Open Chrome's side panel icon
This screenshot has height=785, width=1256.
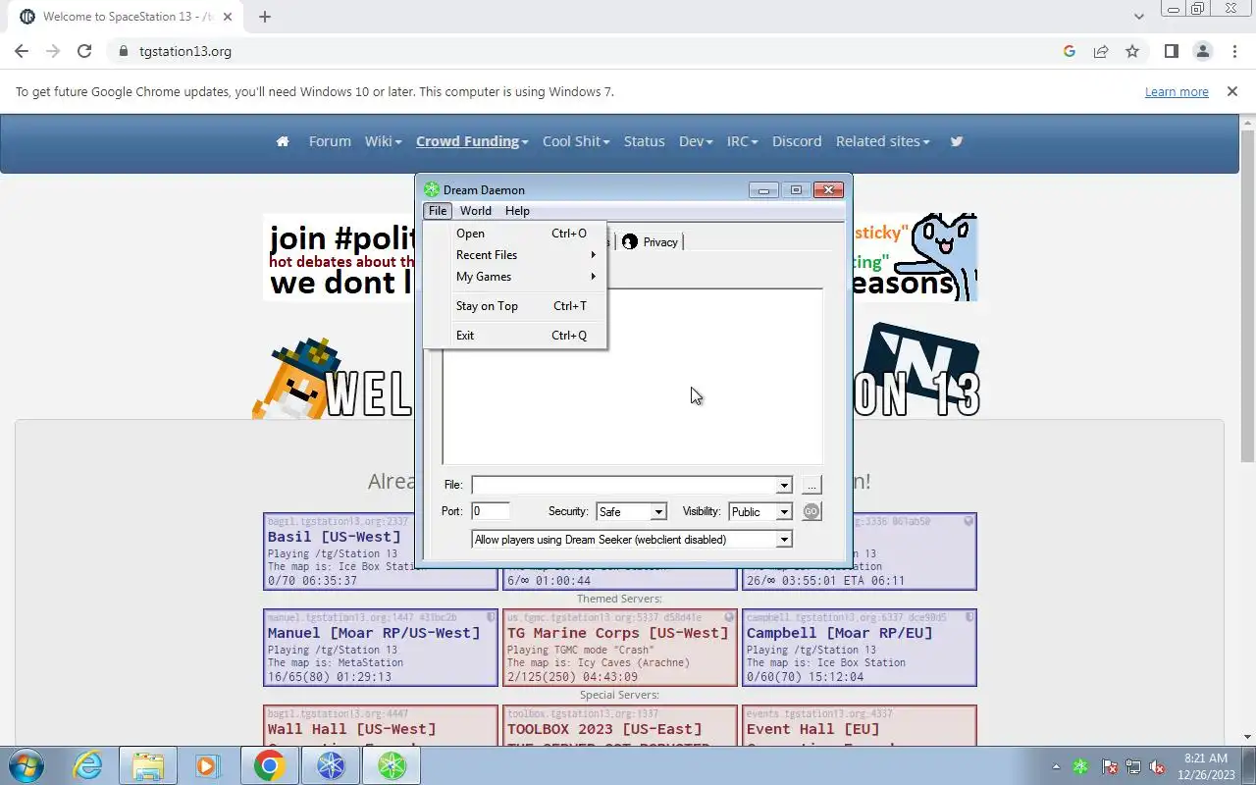tap(1171, 51)
